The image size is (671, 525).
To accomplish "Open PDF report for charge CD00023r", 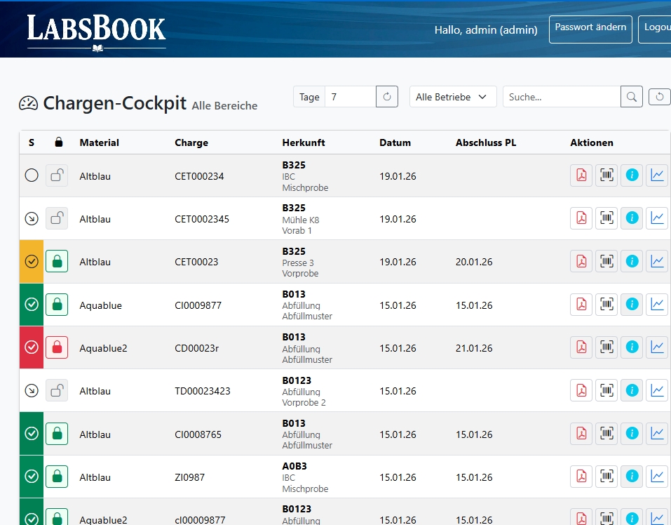I will click(581, 347).
